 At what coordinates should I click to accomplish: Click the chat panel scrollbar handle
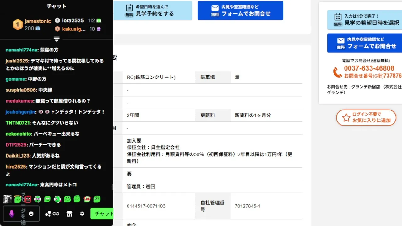point(112,187)
